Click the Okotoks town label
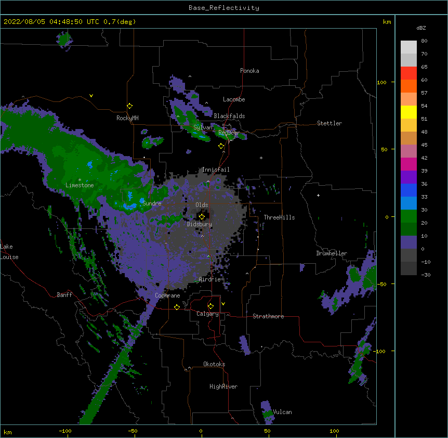The height and width of the screenshot is (438, 448). pos(214,364)
